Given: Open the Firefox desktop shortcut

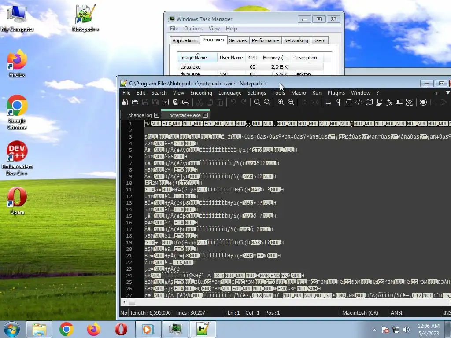Looking at the screenshot, I should tap(17, 64).
